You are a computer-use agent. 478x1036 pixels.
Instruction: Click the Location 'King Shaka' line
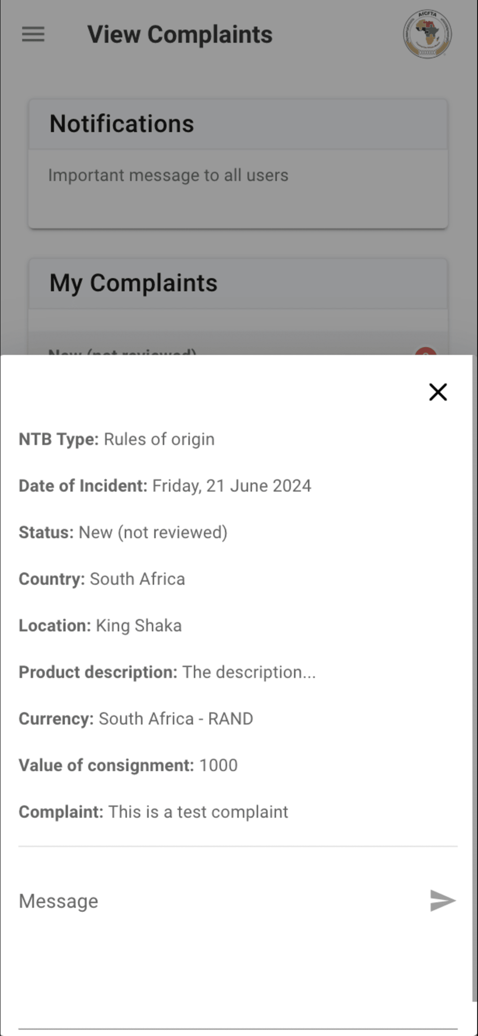pos(100,626)
